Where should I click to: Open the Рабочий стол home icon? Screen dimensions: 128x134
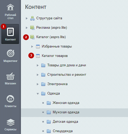tap(10, 7)
